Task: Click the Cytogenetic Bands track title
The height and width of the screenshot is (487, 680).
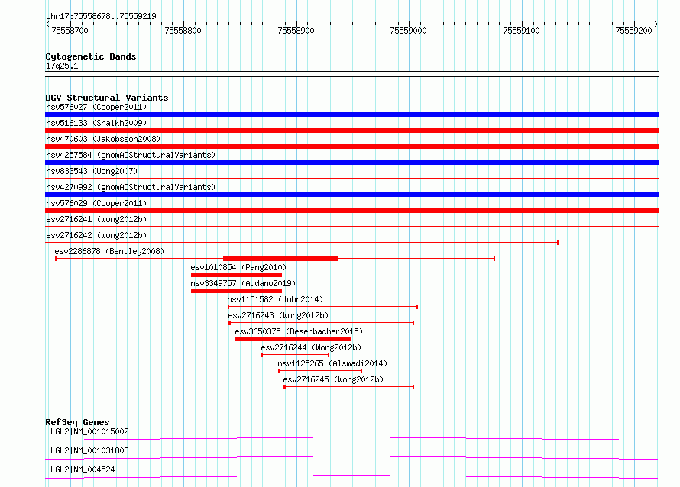Action: coord(91,56)
